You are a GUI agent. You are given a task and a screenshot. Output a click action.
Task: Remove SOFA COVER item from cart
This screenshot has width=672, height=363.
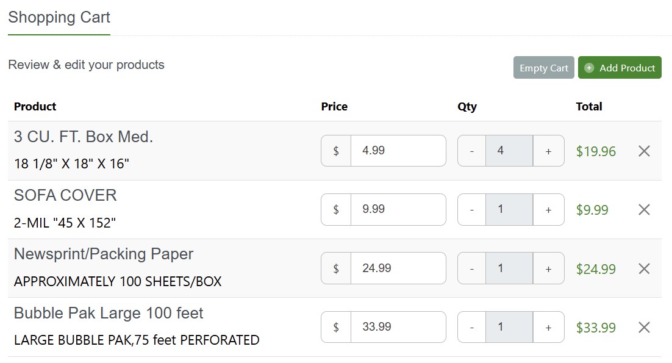click(644, 210)
